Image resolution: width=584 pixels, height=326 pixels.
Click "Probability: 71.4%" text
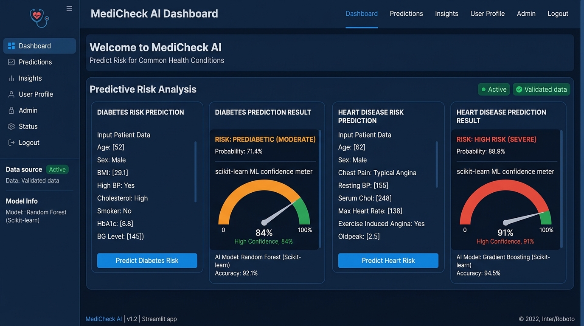coord(239,152)
